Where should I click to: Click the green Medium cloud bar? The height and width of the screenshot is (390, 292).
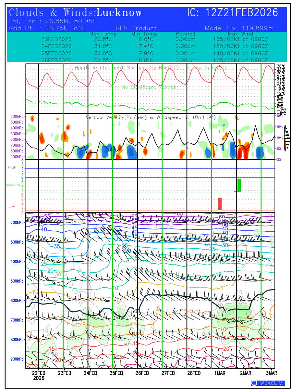[x=239, y=185]
